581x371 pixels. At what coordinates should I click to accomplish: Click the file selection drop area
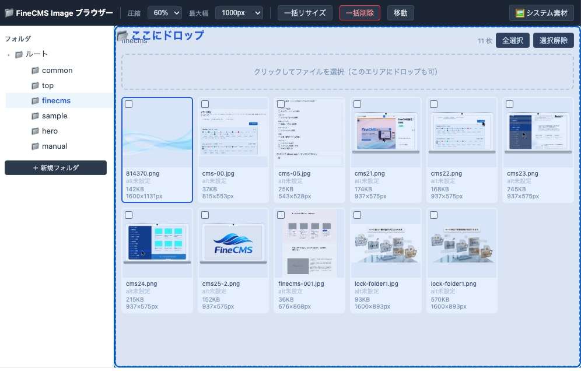pos(348,72)
